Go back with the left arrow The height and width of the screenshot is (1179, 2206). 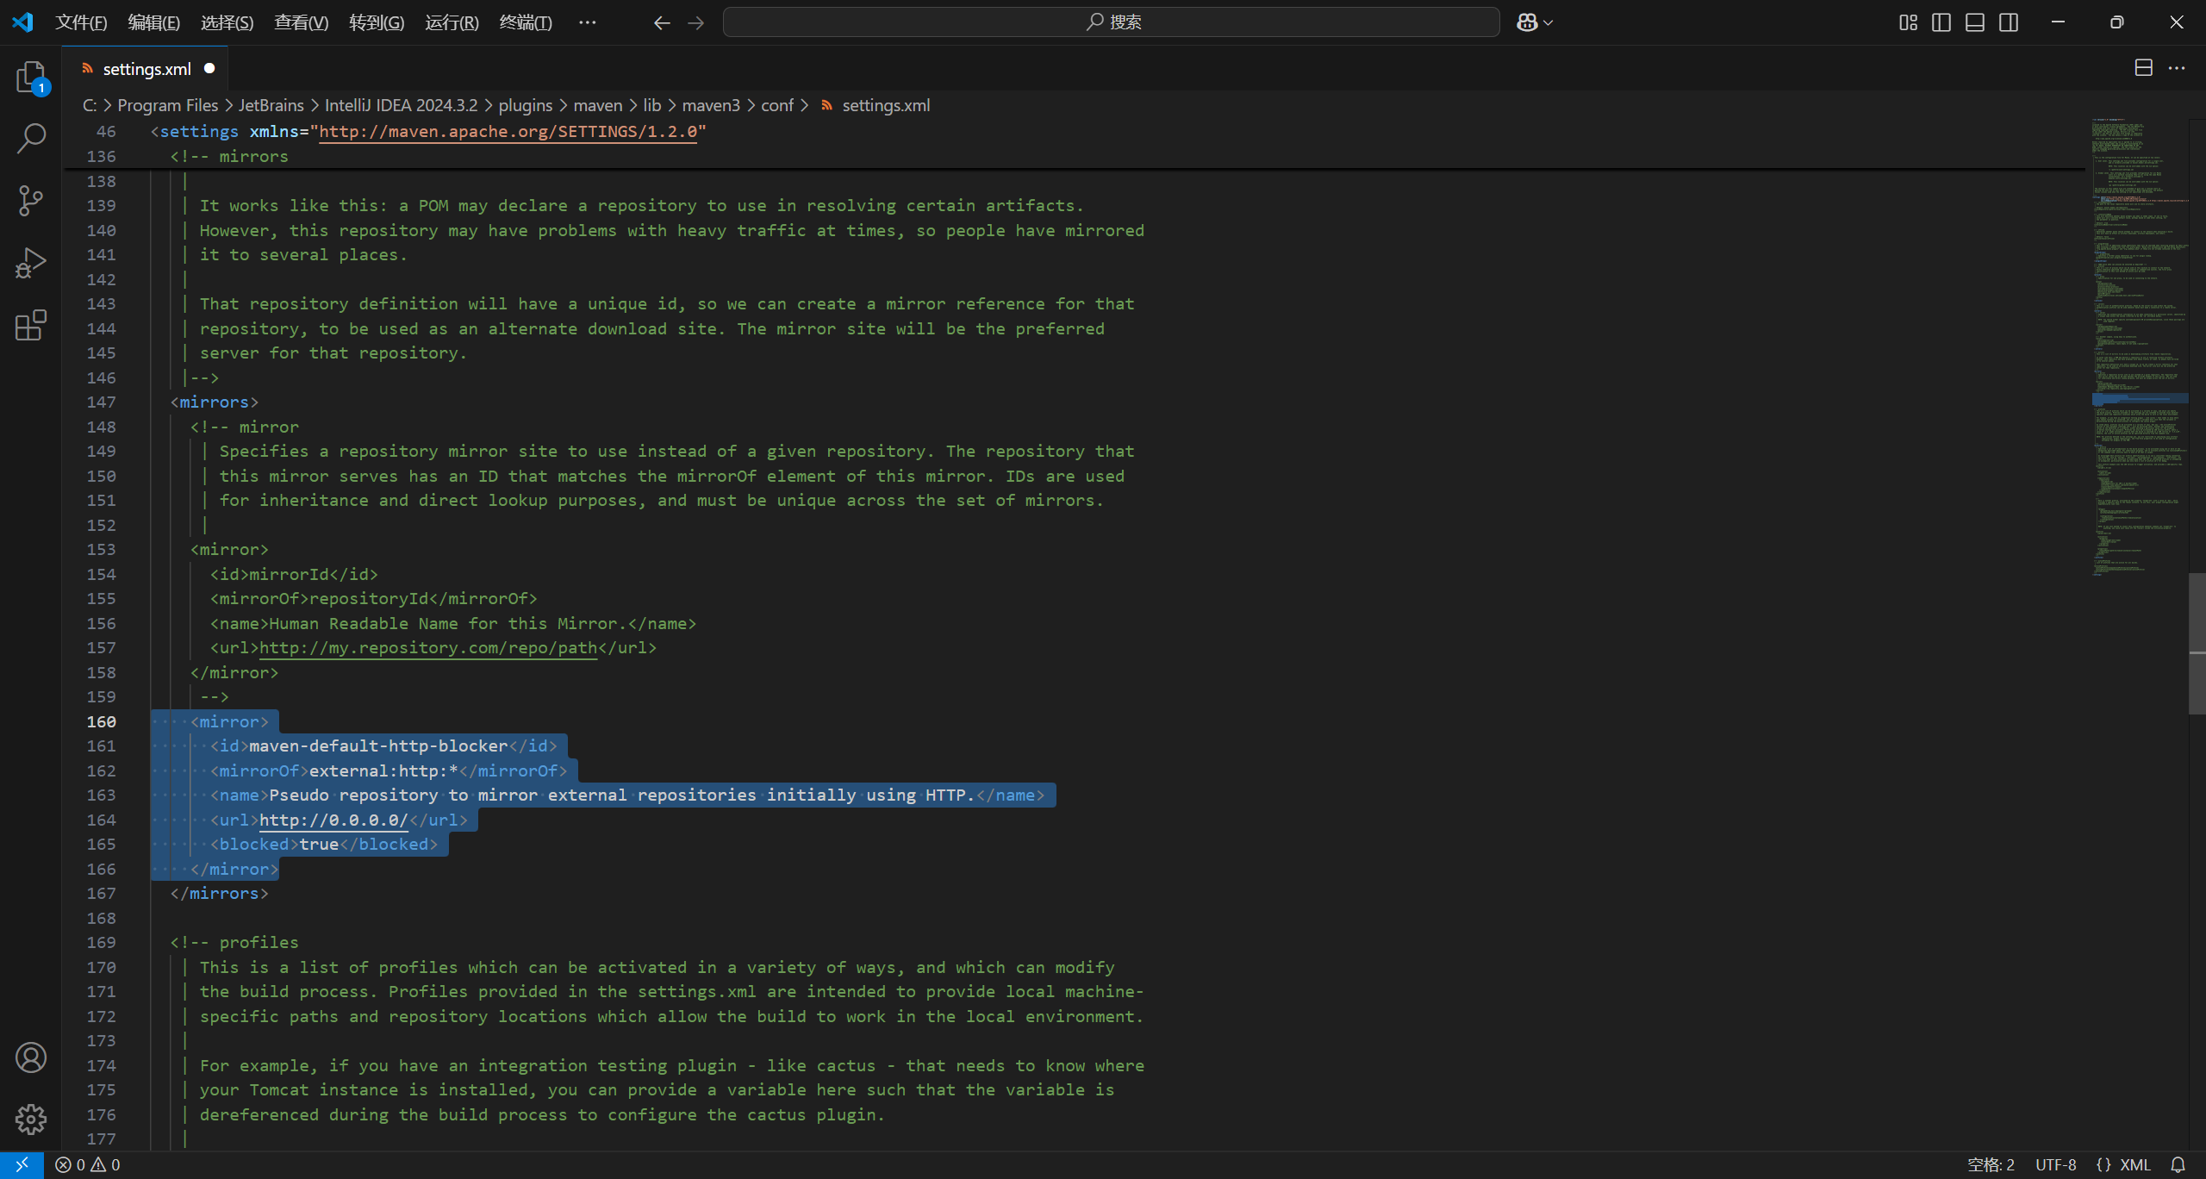pos(662,22)
